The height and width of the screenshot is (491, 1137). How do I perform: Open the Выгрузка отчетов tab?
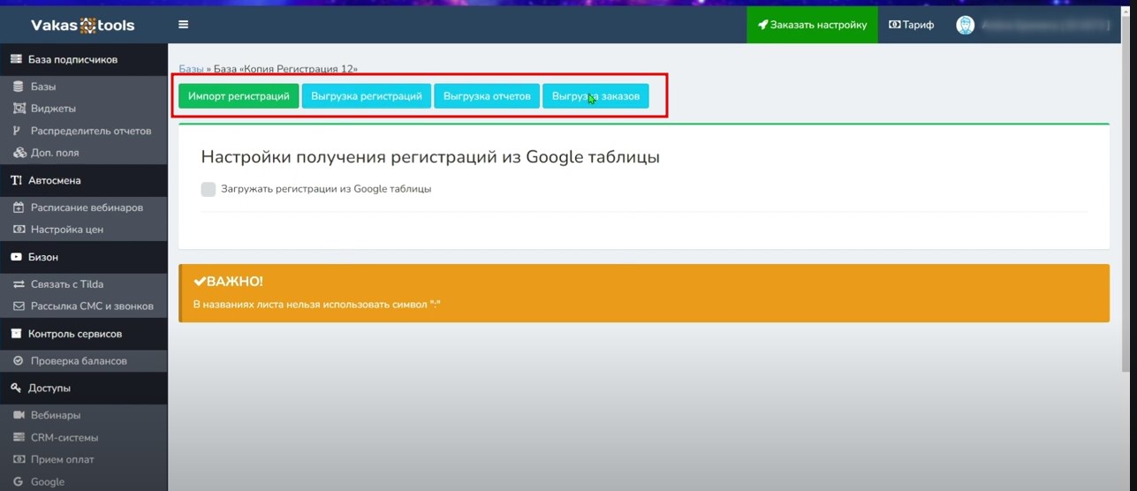click(486, 96)
